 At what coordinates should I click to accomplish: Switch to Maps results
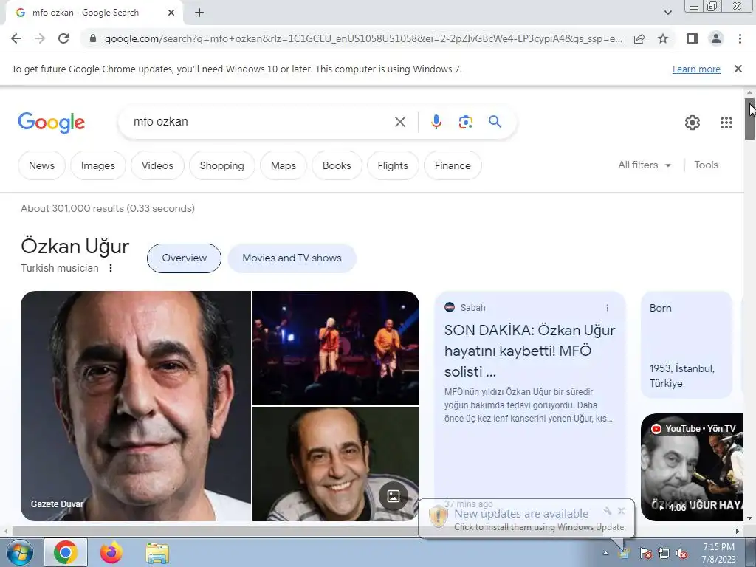point(283,165)
